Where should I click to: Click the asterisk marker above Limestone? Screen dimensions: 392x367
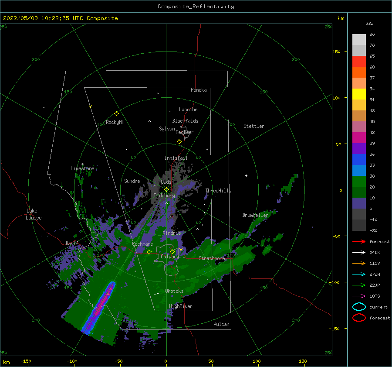pyautogui.click(x=82, y=165)
